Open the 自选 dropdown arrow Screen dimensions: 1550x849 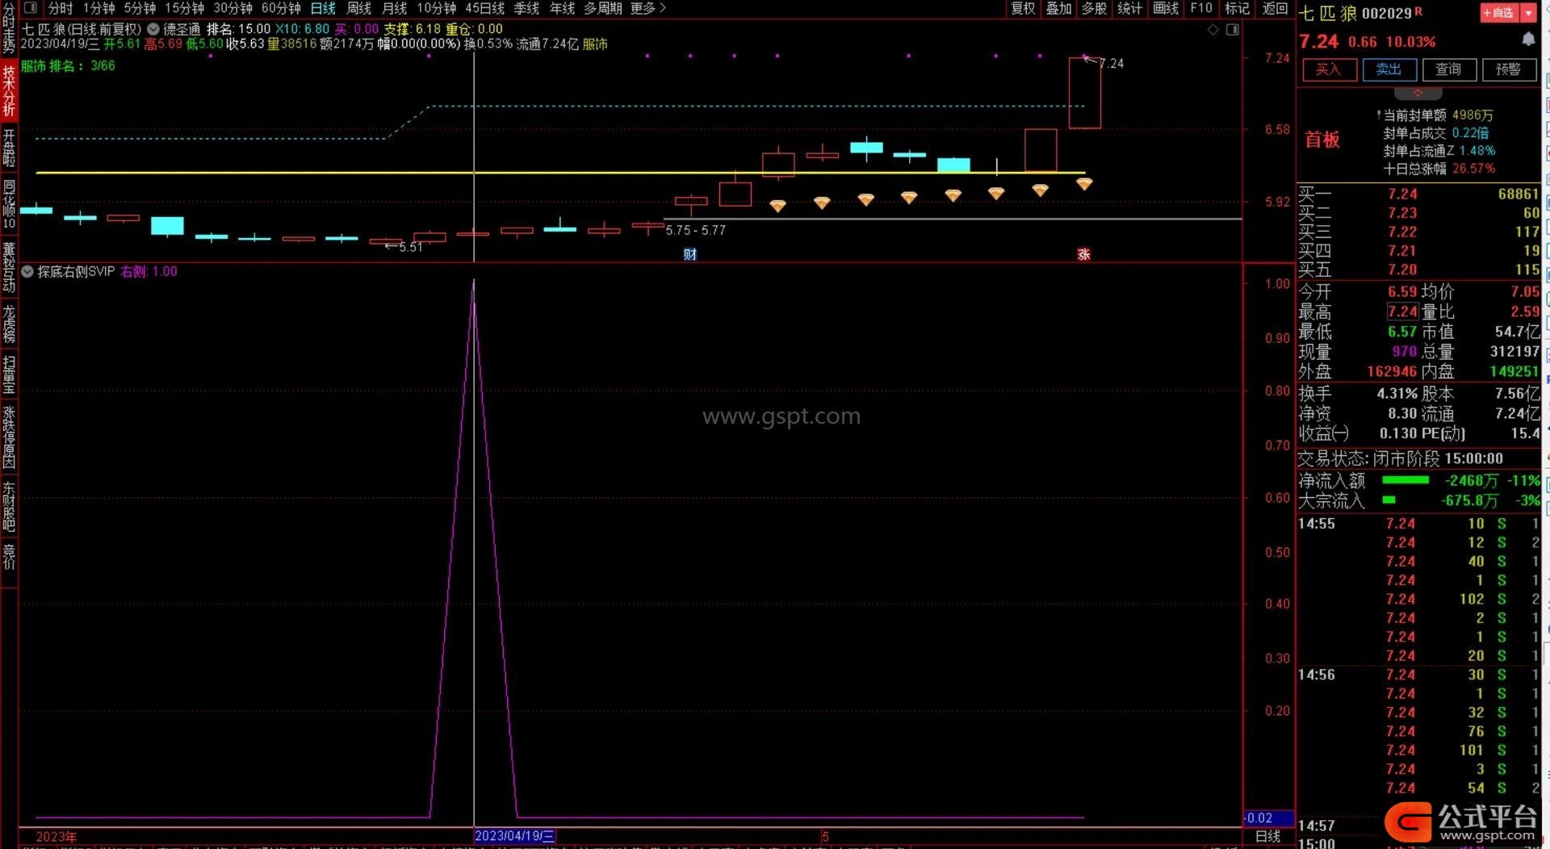(1529, 13)
